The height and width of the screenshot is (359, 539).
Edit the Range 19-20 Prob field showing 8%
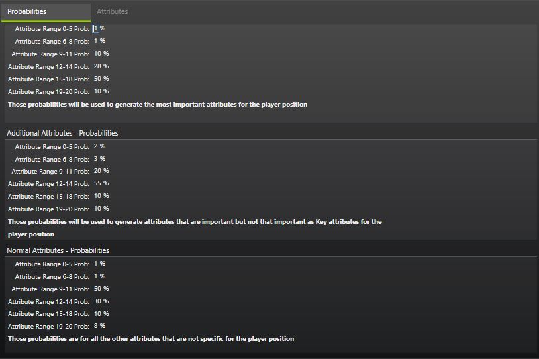(x=96, y=326)
